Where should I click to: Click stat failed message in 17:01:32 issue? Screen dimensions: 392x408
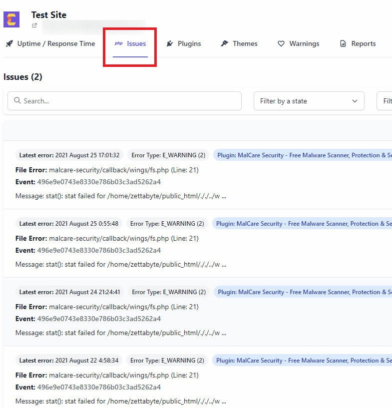click(121, 196)
